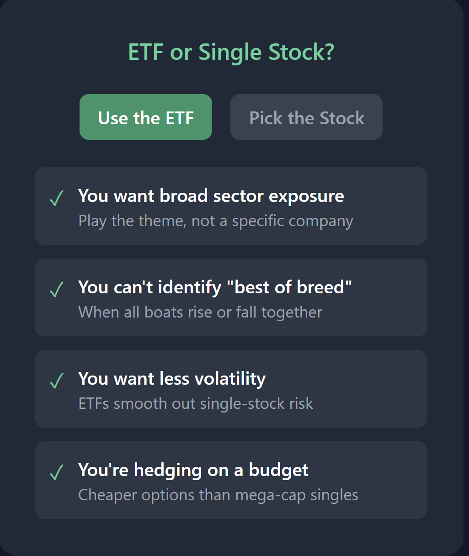Open the broad sector exposure card
Viewport: 469px width, 556px height.
pyautogui.click(x=231, y=206)
